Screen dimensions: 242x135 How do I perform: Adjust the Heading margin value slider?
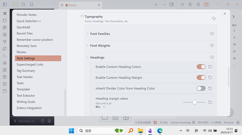coord(194,102)
